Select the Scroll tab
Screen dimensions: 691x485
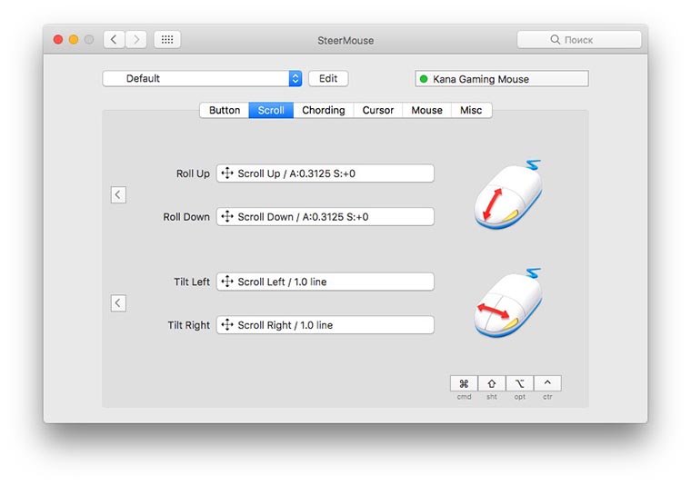pos(271,110)
